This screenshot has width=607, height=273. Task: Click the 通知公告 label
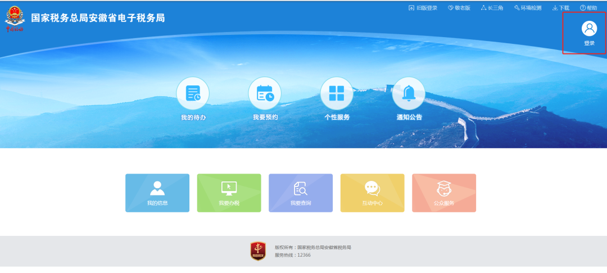(409, 117)
